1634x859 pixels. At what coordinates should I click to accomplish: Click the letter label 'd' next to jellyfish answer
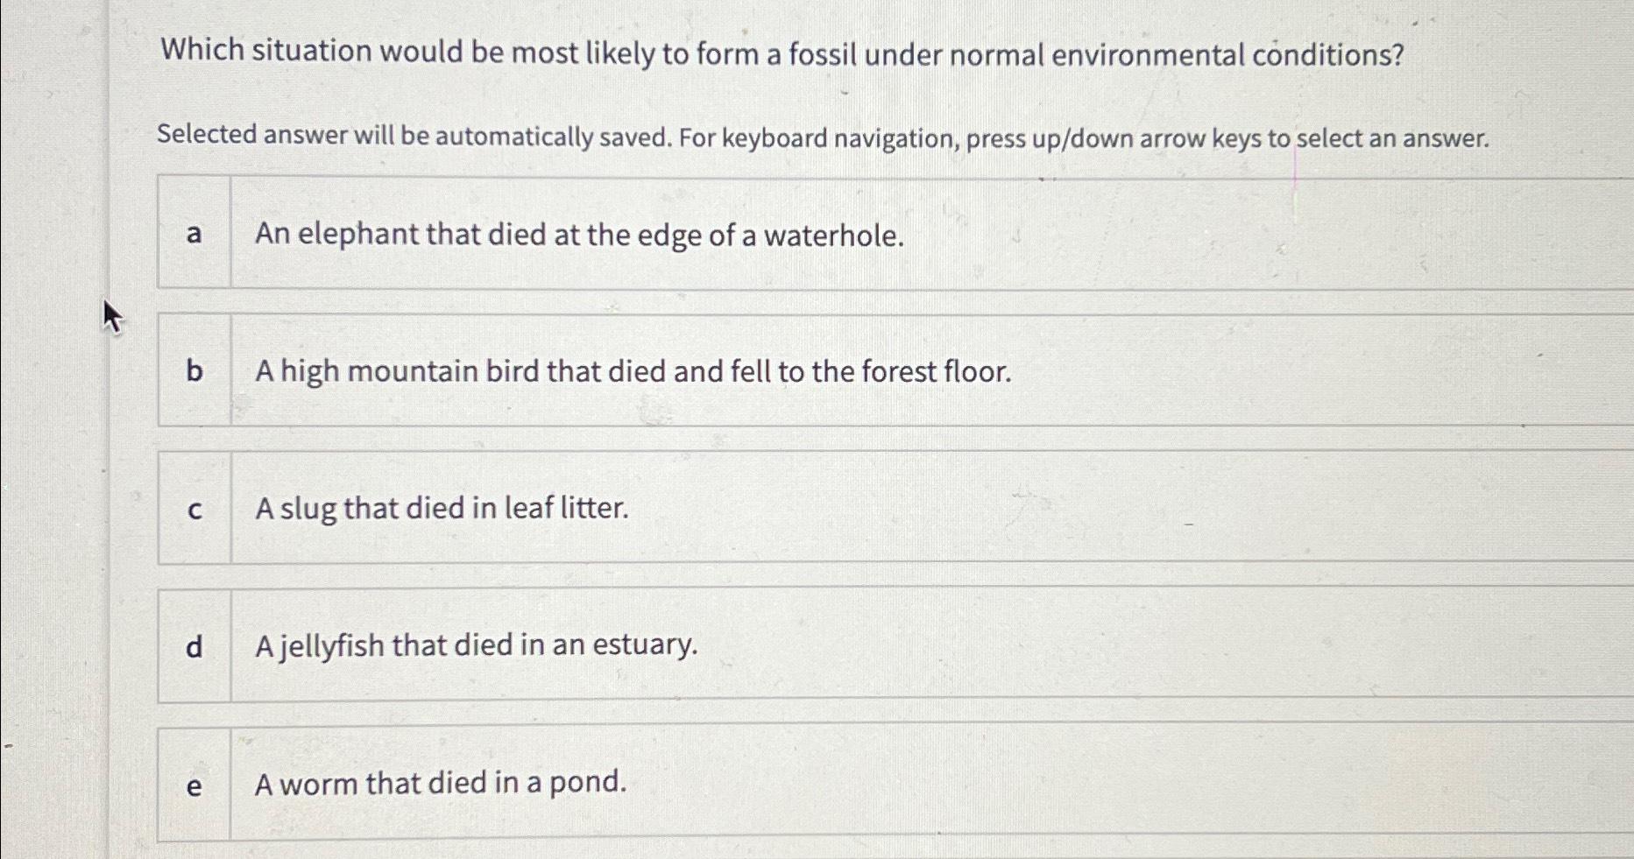click(x=194, y=645)
